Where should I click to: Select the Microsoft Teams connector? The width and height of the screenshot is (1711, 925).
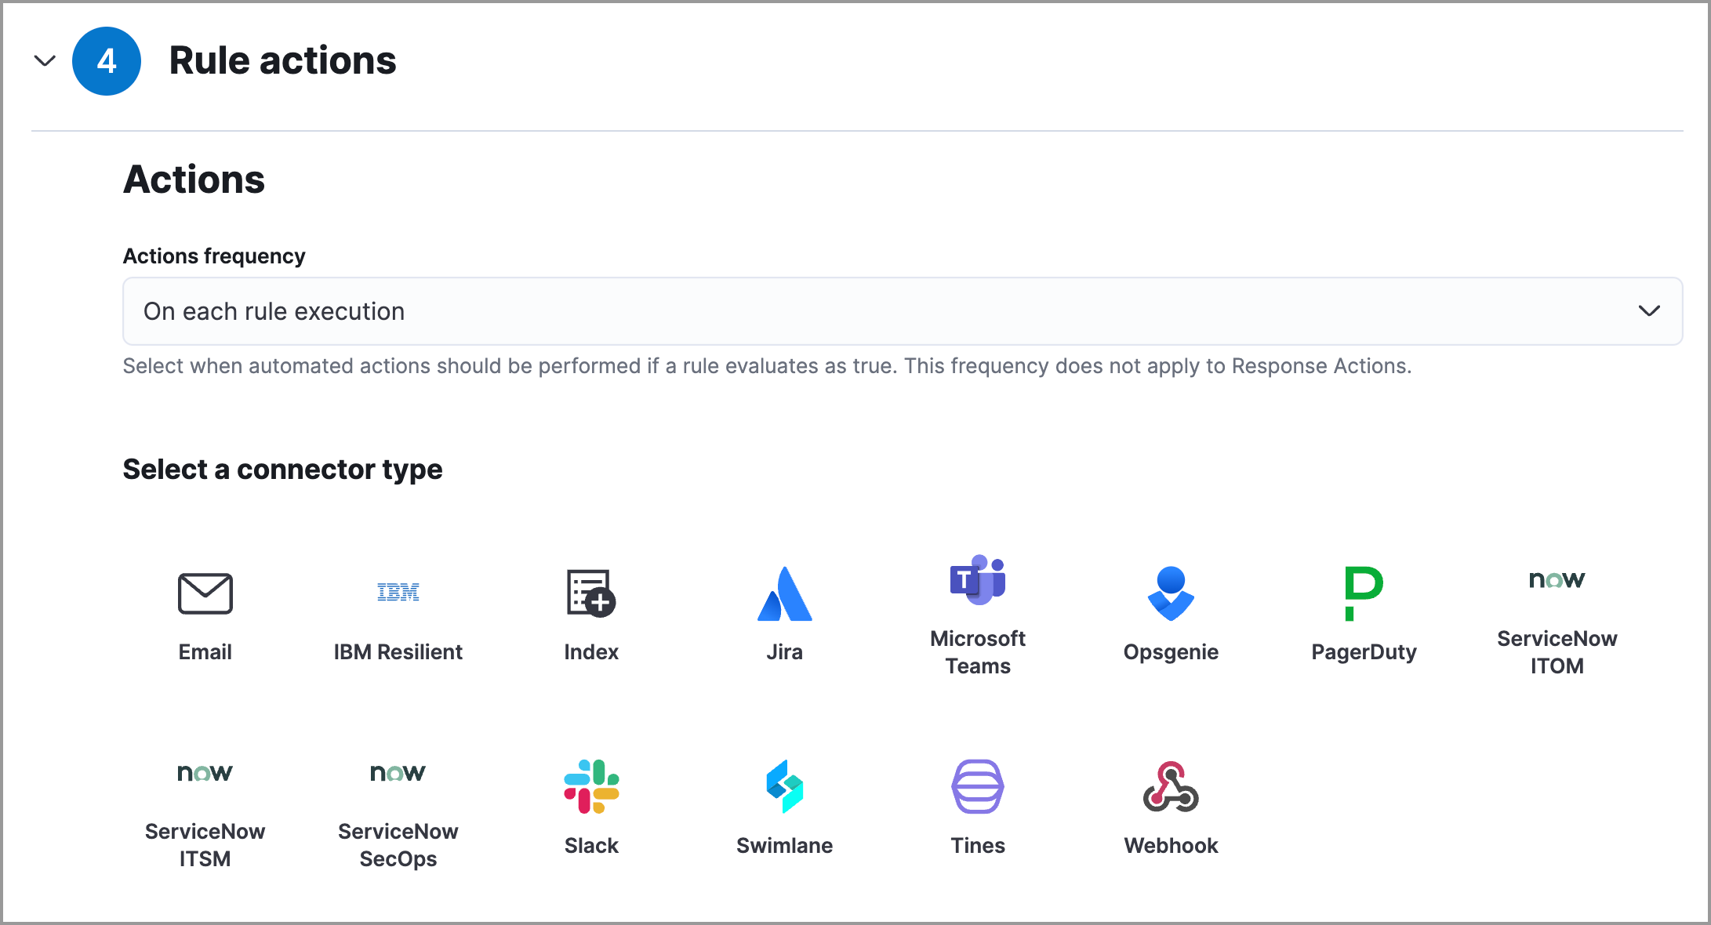tap(977, 615)
